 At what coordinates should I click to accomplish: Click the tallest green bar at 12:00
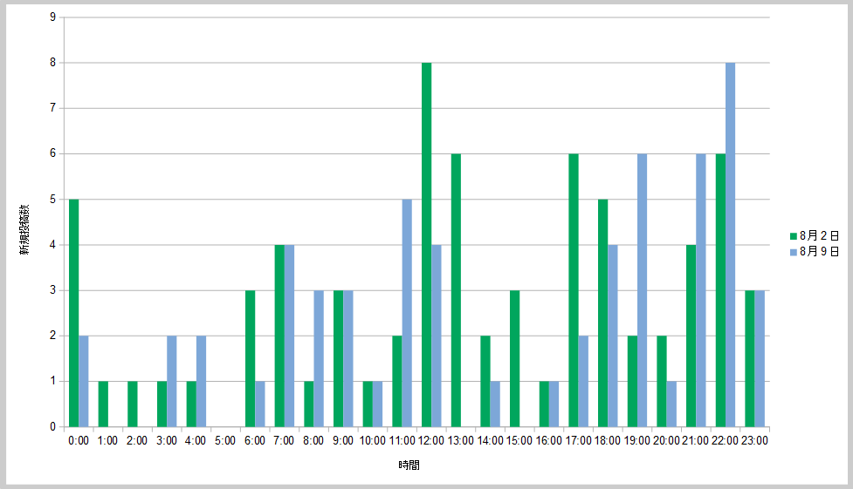point(426,244)
